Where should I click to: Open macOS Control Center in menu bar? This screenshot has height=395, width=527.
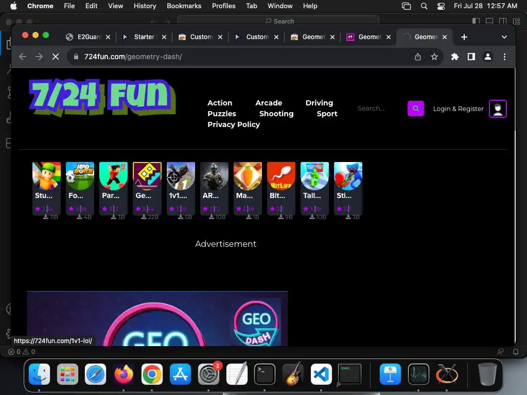click(x=441, y=6)
